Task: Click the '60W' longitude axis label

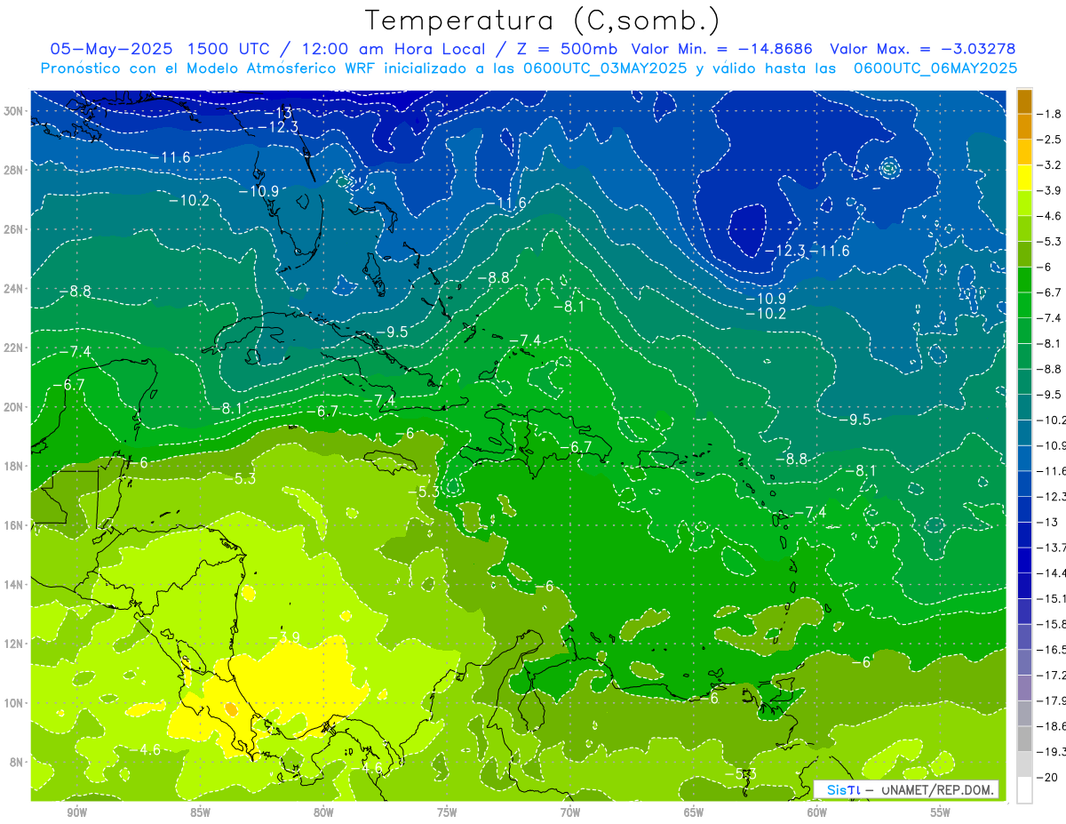Action: pos(817,812)
